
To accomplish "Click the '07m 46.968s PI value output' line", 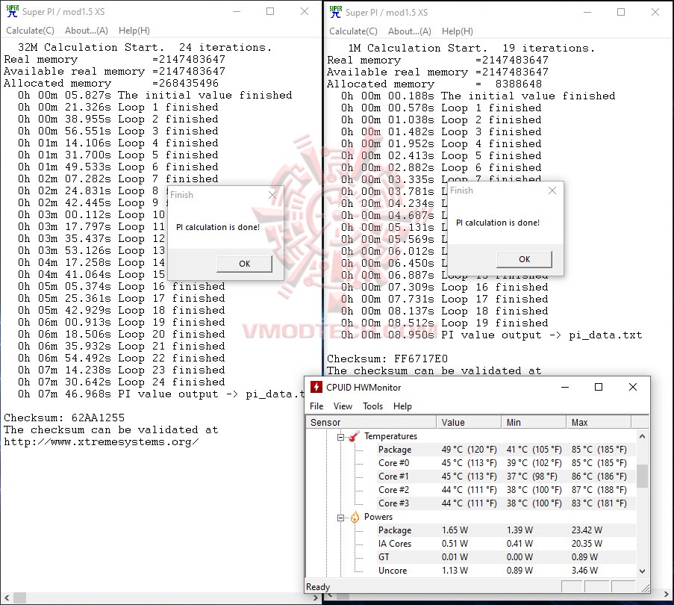I will click(161, 394).
